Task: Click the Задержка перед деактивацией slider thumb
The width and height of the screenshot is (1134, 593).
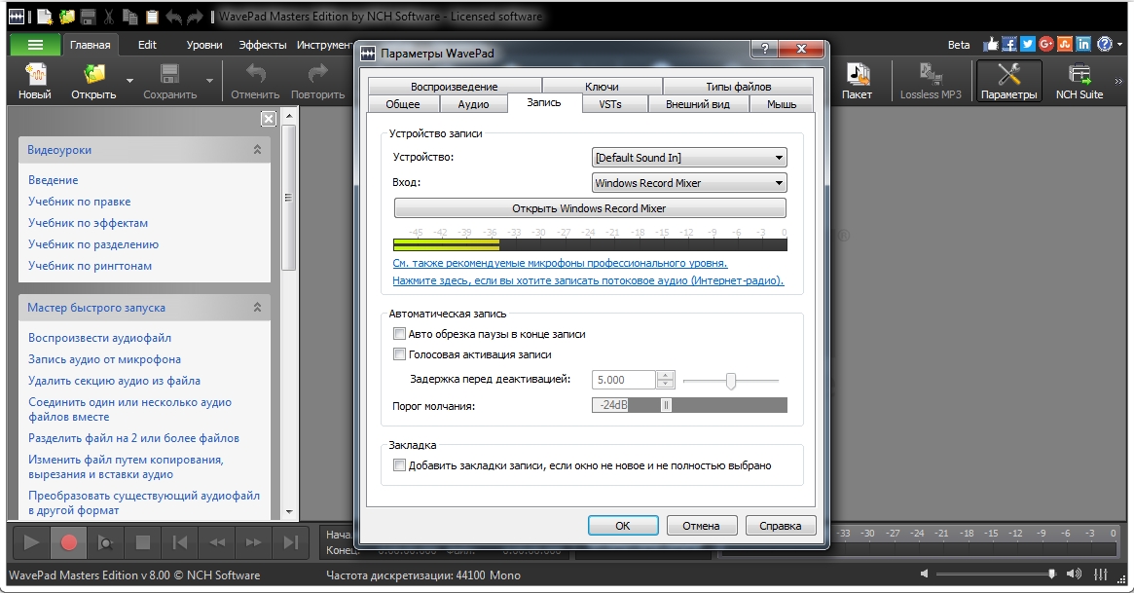Action: coord(730,381)
